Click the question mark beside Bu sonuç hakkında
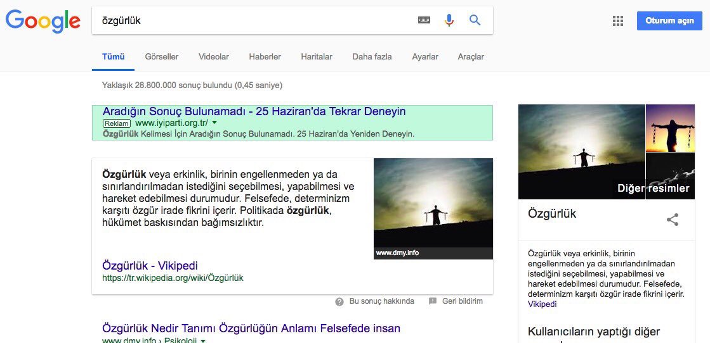 pyautogui.click(x=339, y=301)
